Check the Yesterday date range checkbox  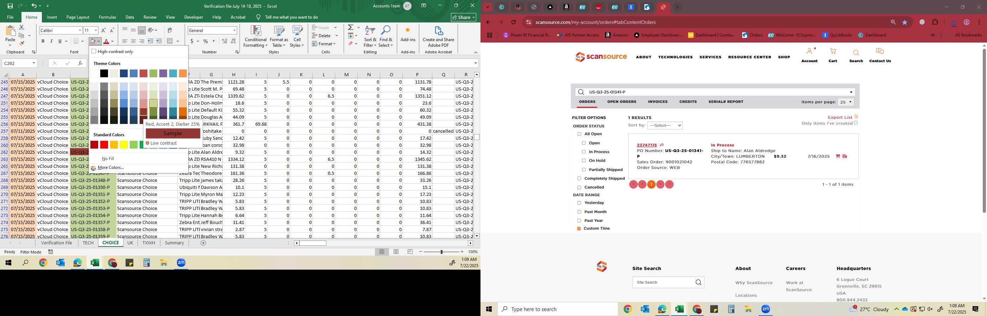[579, 203]
